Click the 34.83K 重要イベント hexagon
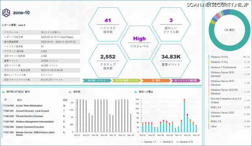 point(171,61)
